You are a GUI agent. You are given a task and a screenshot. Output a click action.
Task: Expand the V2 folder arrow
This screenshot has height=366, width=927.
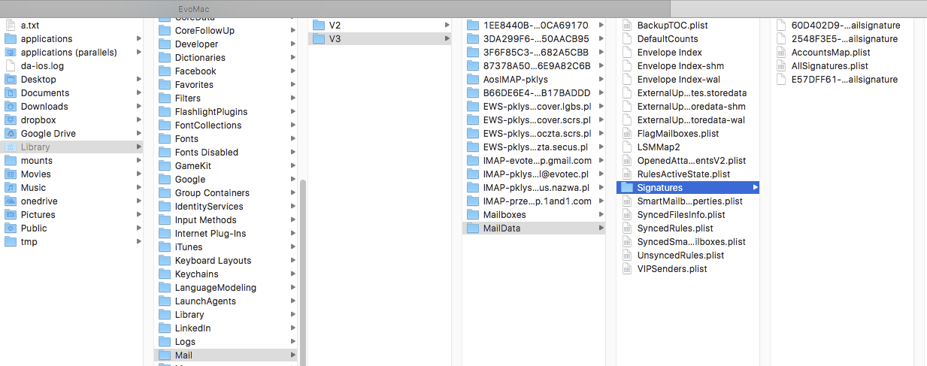(447, 26)
